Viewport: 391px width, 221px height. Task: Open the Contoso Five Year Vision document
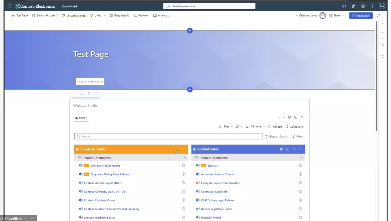click(x=99, y=200)
